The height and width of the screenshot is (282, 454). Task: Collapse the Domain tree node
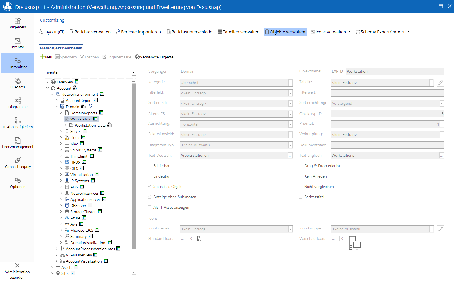[x=57, y=107]
